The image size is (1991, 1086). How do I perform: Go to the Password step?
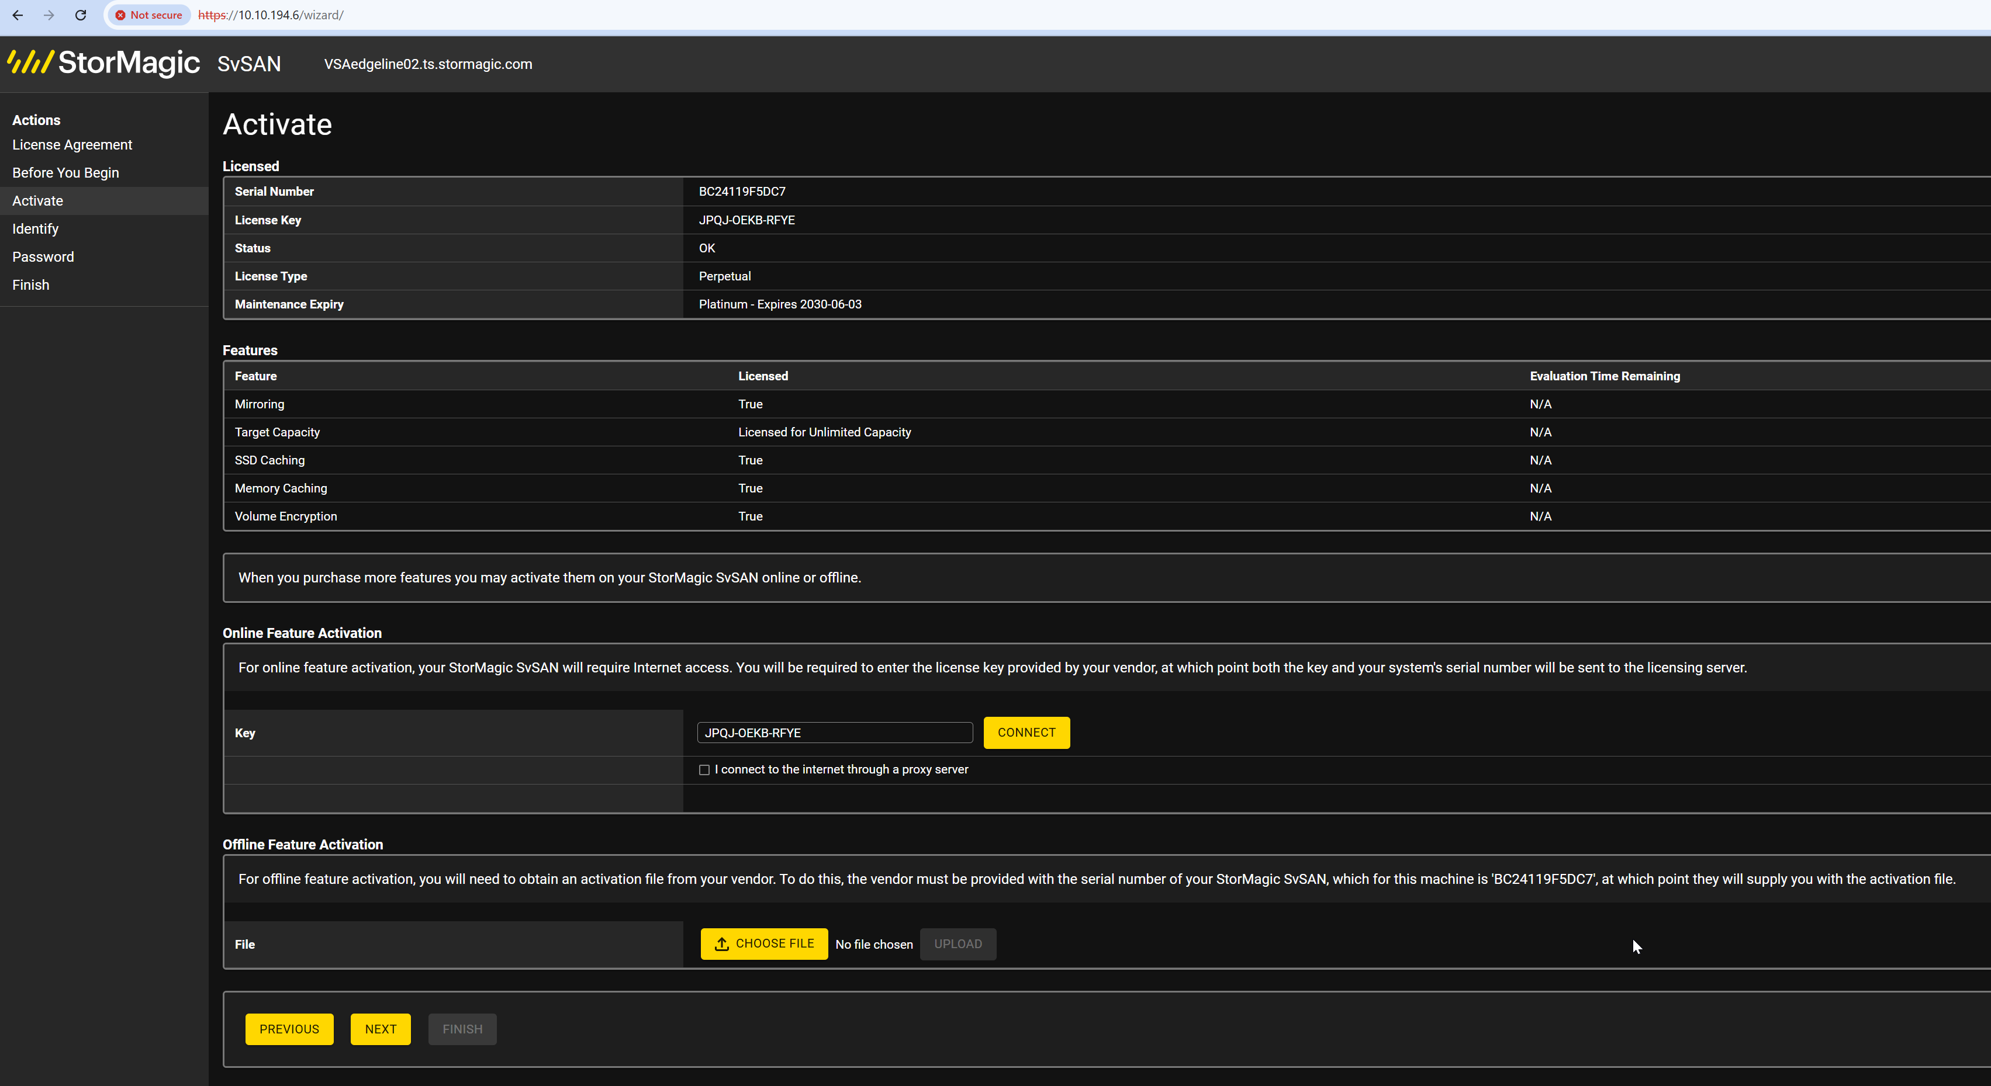pos(43,257)
